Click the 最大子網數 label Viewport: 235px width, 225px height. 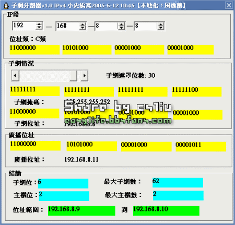tap(122, 182)
